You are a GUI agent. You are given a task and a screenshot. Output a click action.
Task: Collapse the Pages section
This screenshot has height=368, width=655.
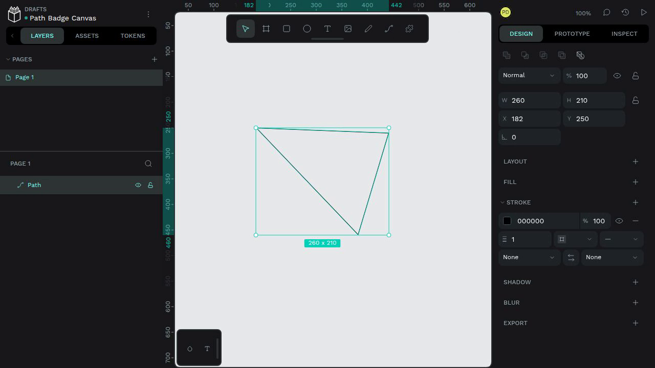coord(8,59)
